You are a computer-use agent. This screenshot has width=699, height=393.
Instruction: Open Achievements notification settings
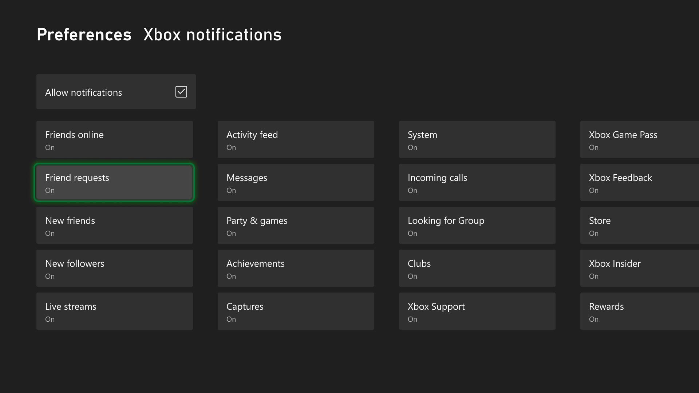[x=296, y=268]
